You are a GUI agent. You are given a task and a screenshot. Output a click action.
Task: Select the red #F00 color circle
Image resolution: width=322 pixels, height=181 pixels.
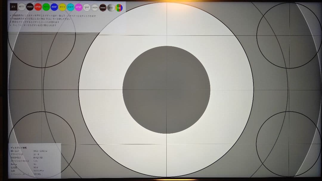(x=38, y=7)
